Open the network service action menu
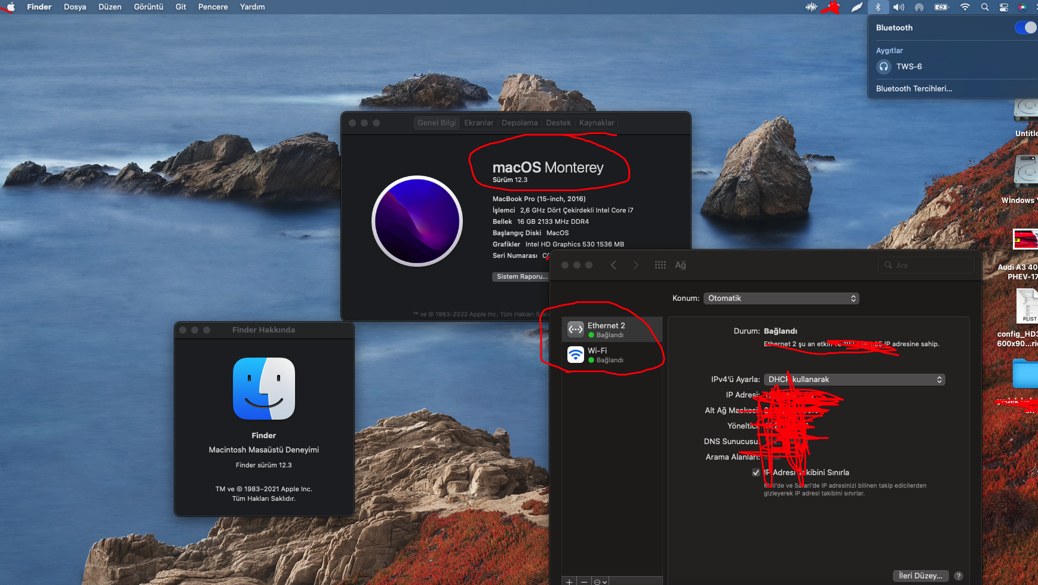The image size is (1038, 585). [600, 581]
